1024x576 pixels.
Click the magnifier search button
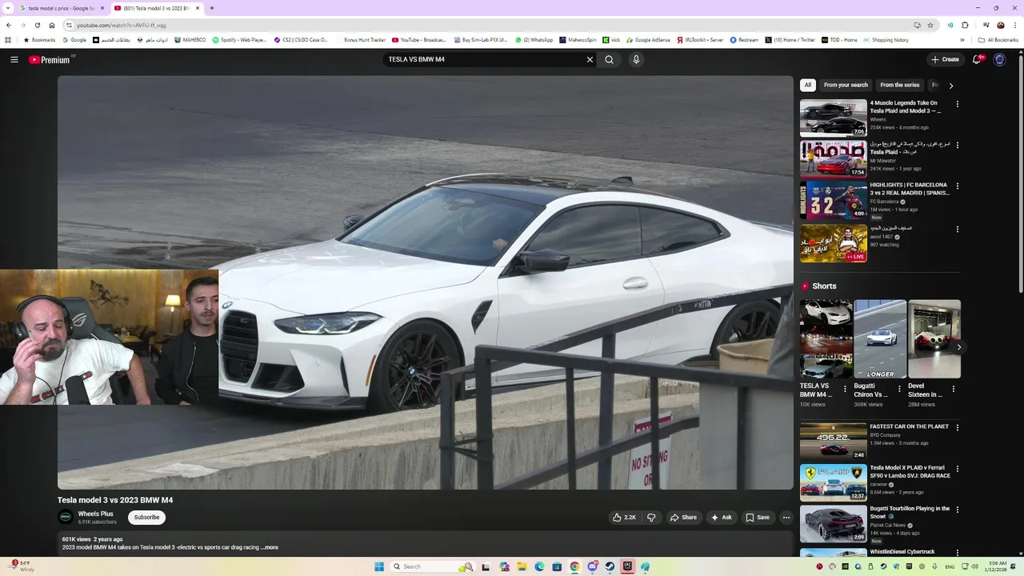pos(610,59)
